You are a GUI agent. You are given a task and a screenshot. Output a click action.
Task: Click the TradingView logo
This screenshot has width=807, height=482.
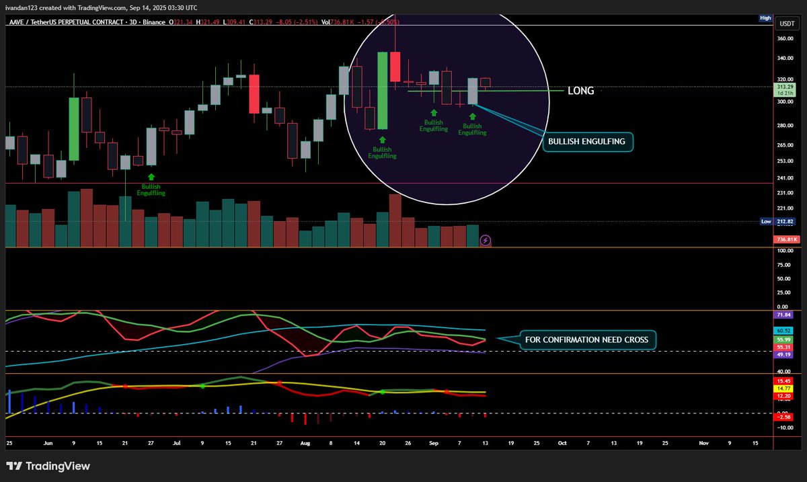[x=48, y=466]
